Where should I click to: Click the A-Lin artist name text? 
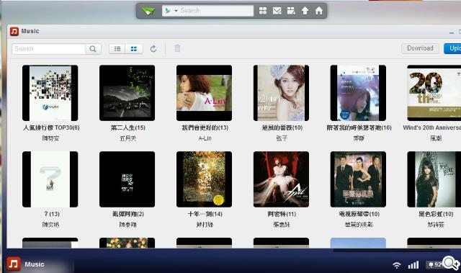pyautogui.click(x=205, y=138)
